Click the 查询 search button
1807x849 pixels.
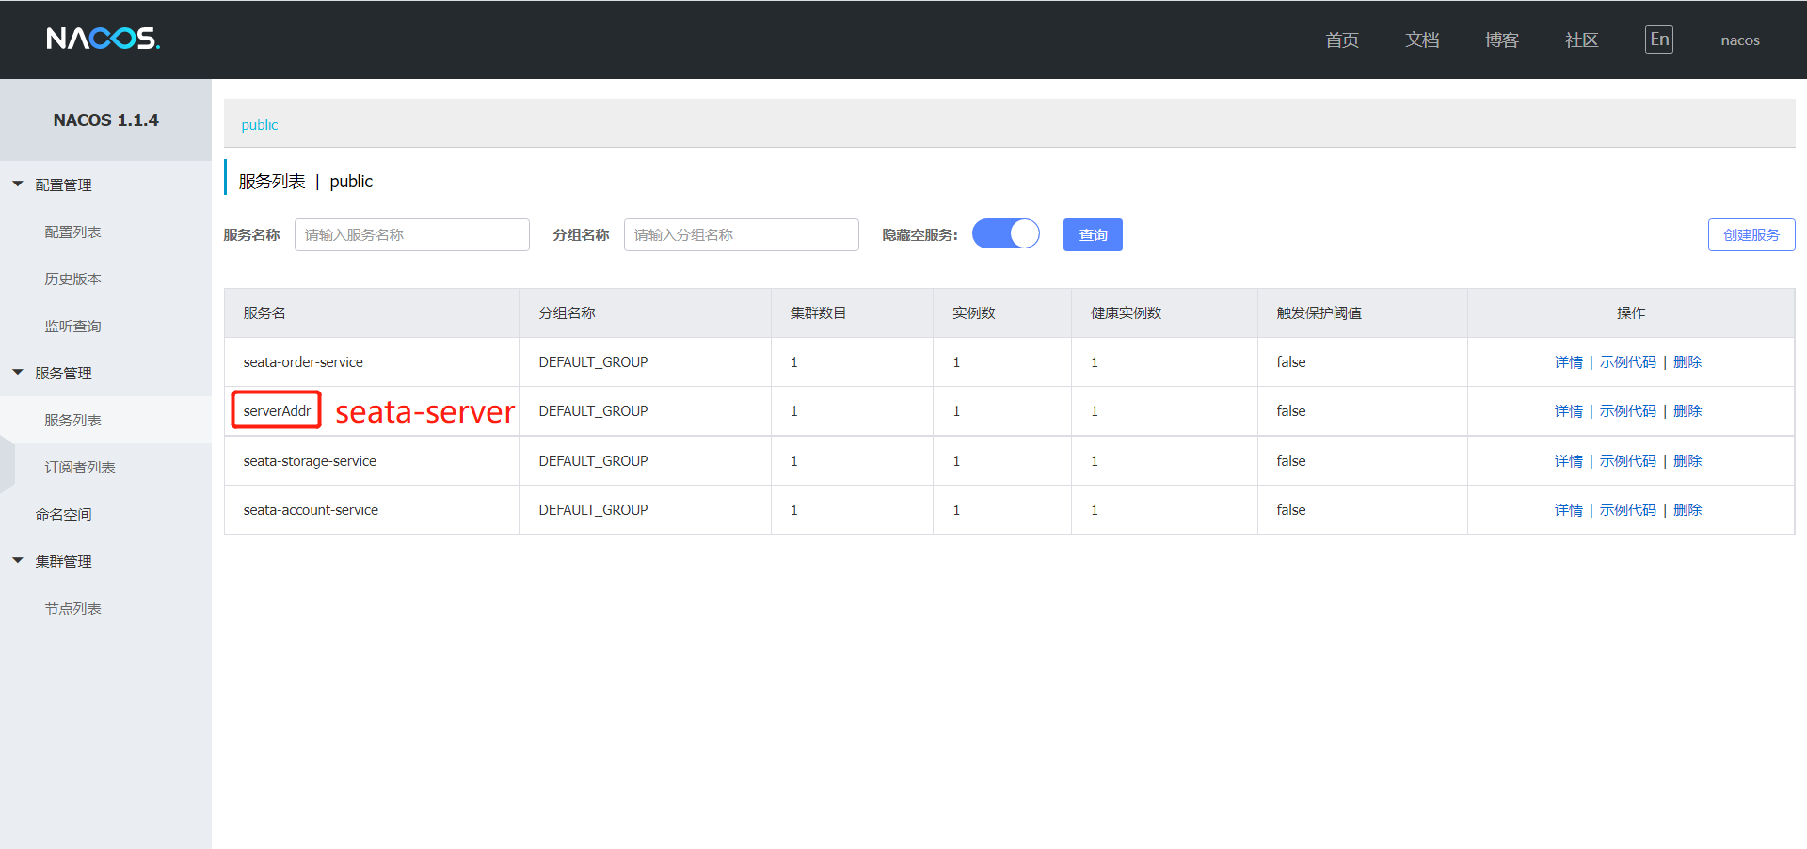coord(1093,234)
